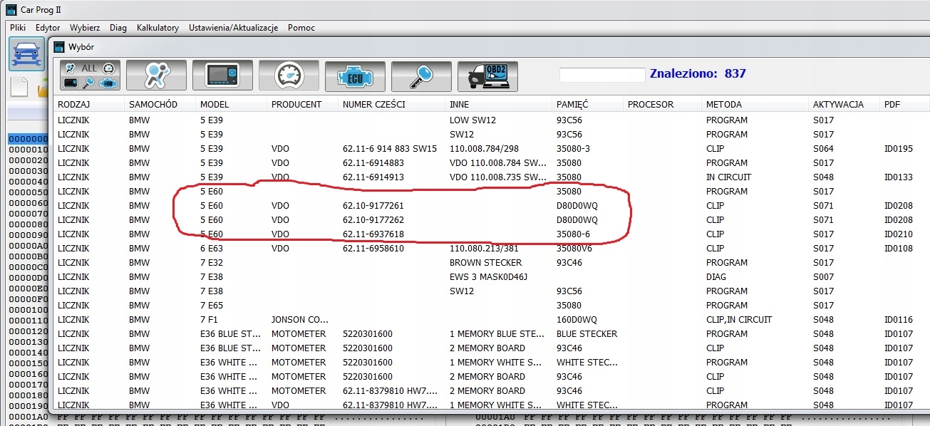Select part number 62.11-6 914 883 SW15
Image resolution: width=930 pixels, height=426 pixels.
[390, 148]
